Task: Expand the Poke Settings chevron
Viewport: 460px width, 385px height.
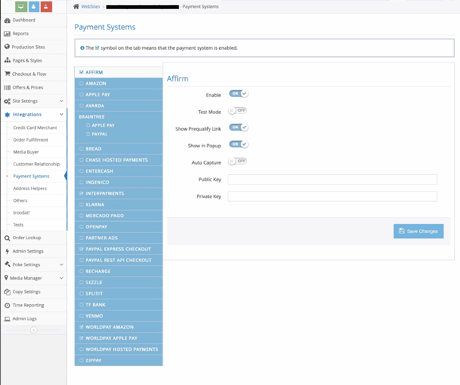Action: 61,264
